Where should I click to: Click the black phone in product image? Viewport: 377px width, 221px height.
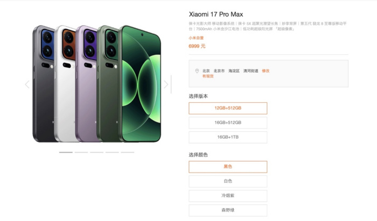tap(43, 84)
